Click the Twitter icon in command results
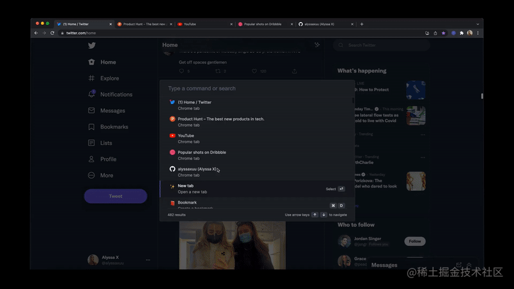This screenshot has width=514, height=289. [x=172, y=102]
